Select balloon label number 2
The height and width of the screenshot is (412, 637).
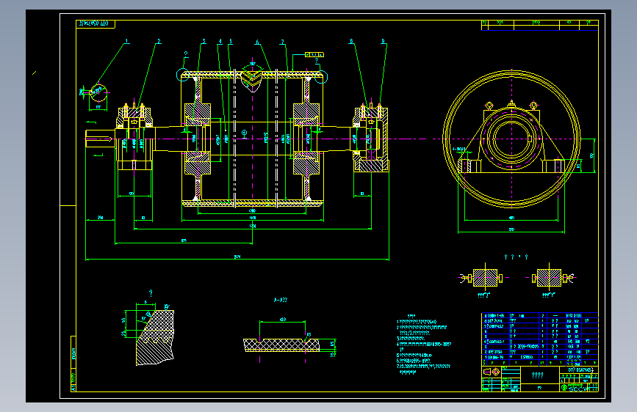click(159, 41)
